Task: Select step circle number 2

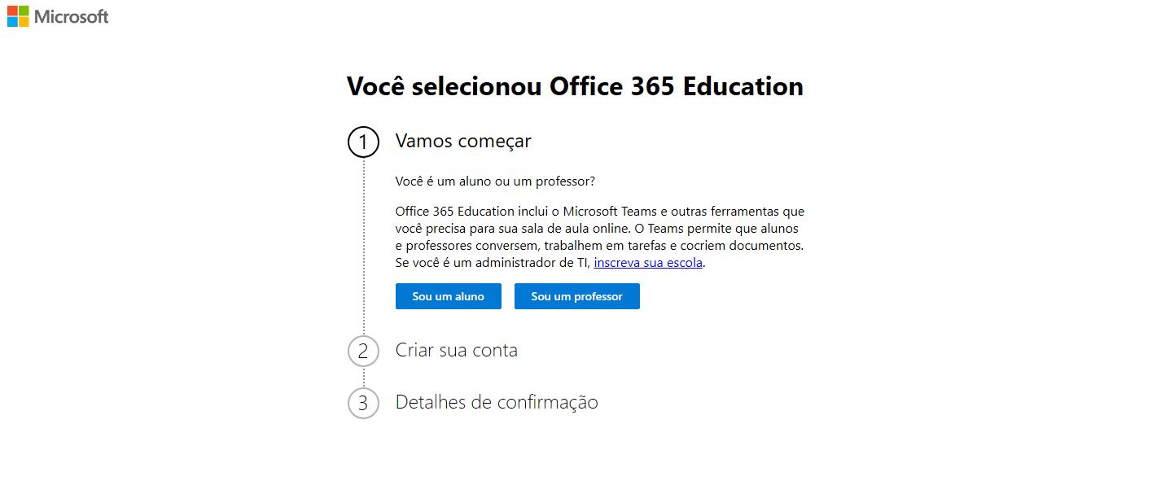Action: coord(363,351)
